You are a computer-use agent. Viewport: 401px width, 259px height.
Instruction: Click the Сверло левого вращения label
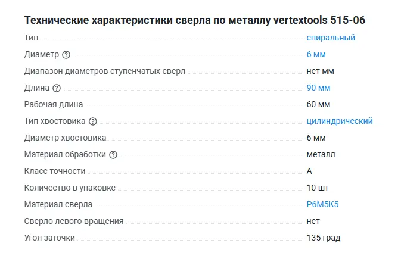click(x=74, y=221)
